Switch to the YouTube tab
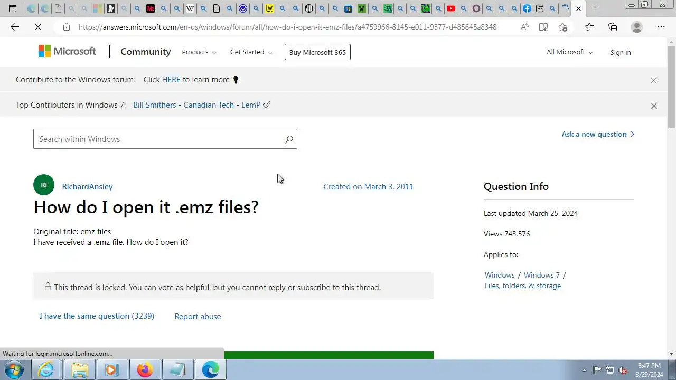 click(451, 8)
